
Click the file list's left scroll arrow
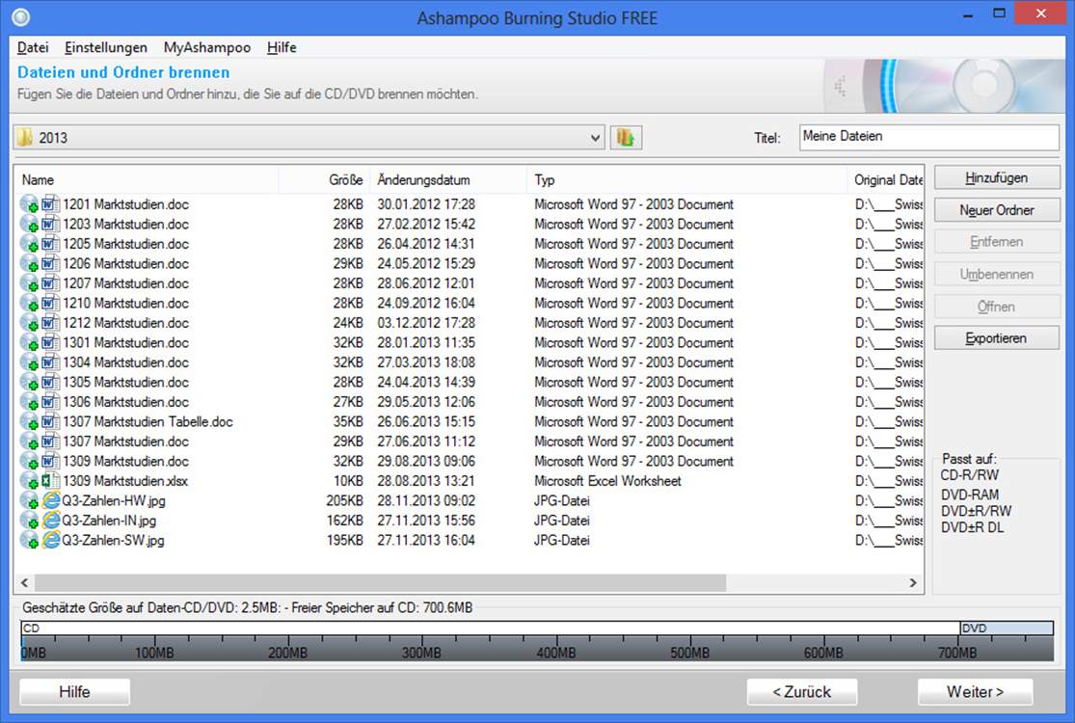25,583
